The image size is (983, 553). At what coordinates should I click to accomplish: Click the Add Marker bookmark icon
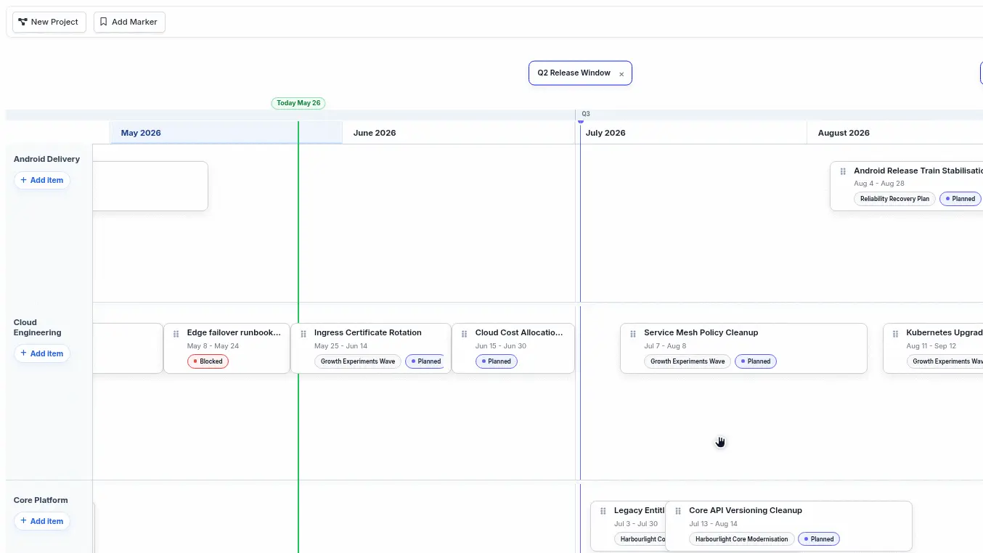pos(104,22)
